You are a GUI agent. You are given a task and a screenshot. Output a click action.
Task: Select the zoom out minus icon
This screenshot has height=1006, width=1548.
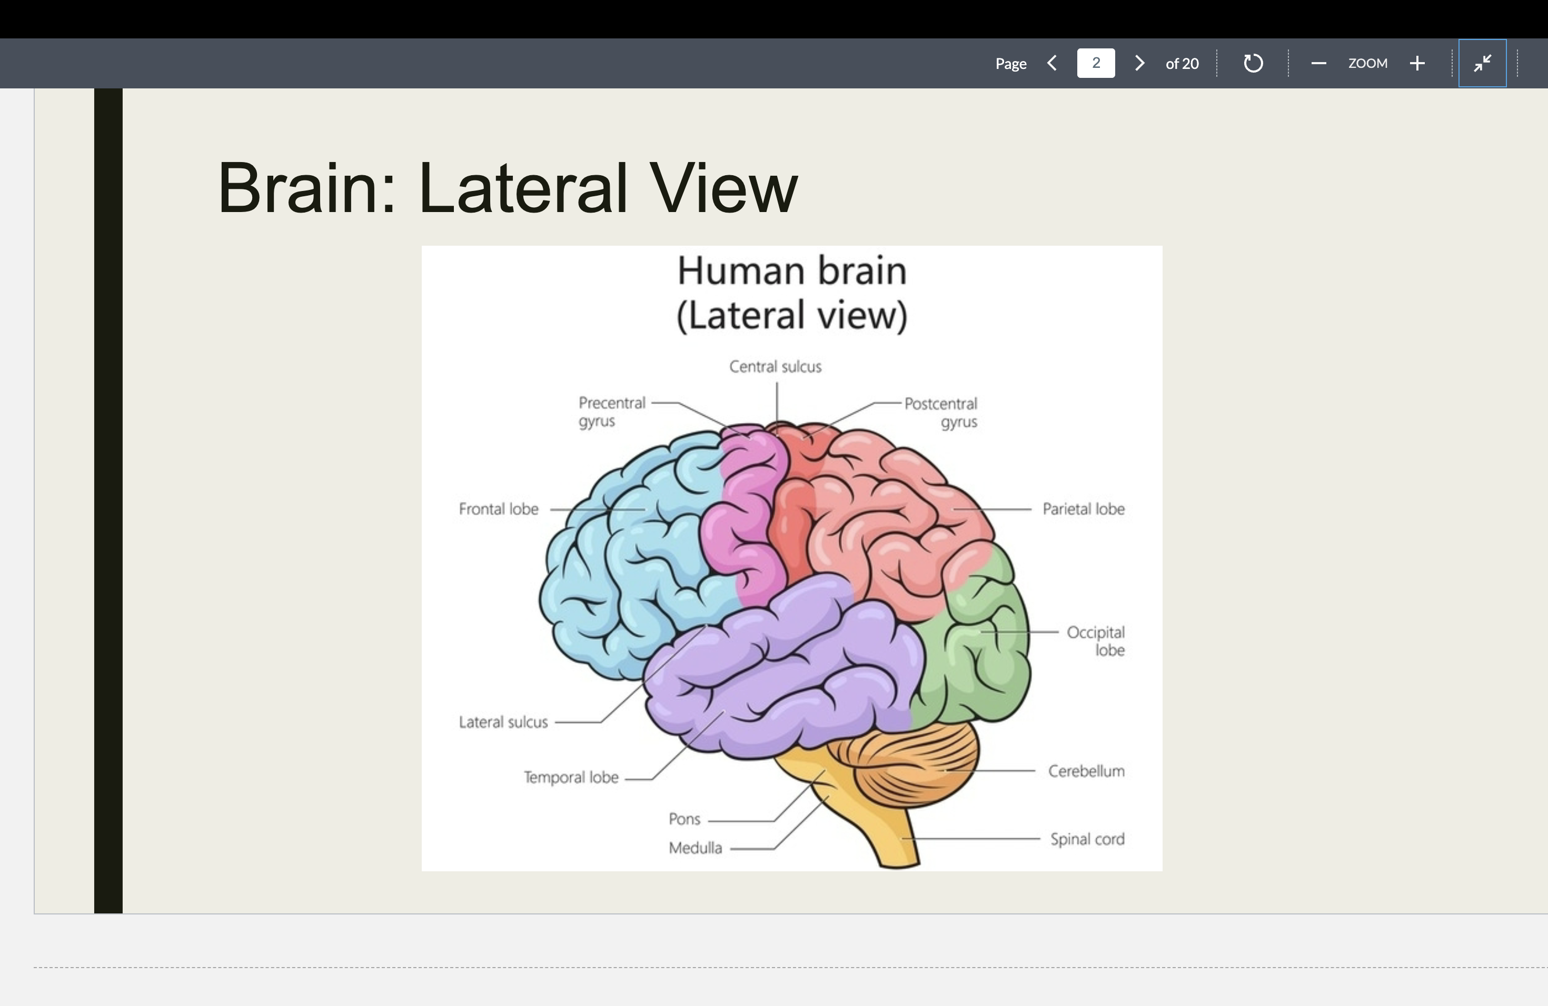pyautogui.click(x=1318, y=63)
